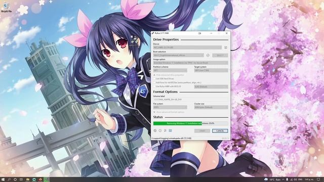
Task: Click the START button
Action: tap(202, 131)
